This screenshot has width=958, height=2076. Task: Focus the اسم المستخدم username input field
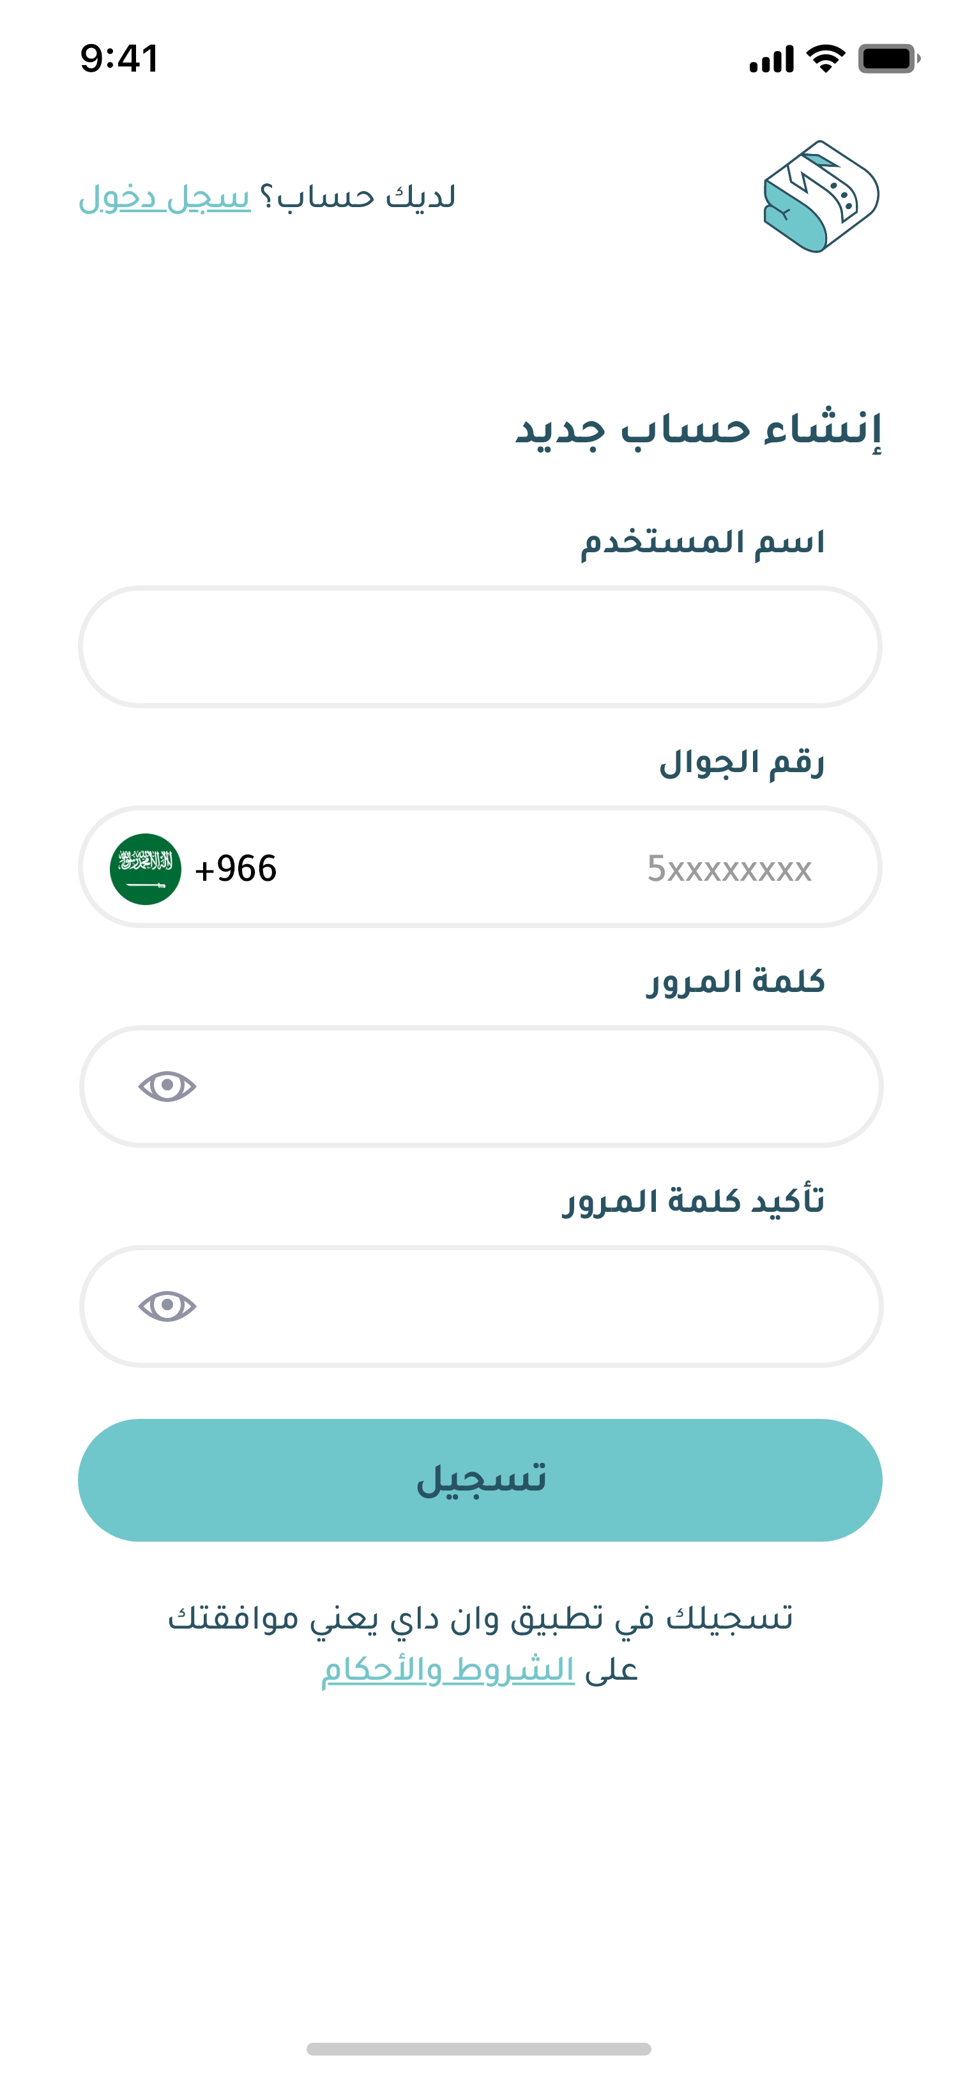(x=480, y=647)
